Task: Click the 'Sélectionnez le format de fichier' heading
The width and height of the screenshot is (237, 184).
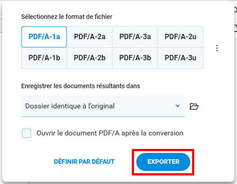Action: 67,17
